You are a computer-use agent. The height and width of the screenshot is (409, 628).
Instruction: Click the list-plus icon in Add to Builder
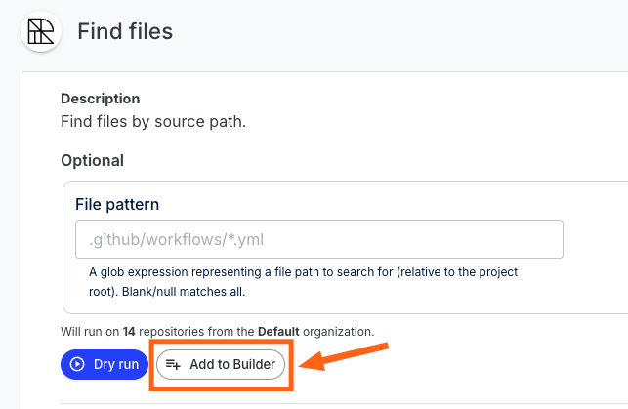173,364
